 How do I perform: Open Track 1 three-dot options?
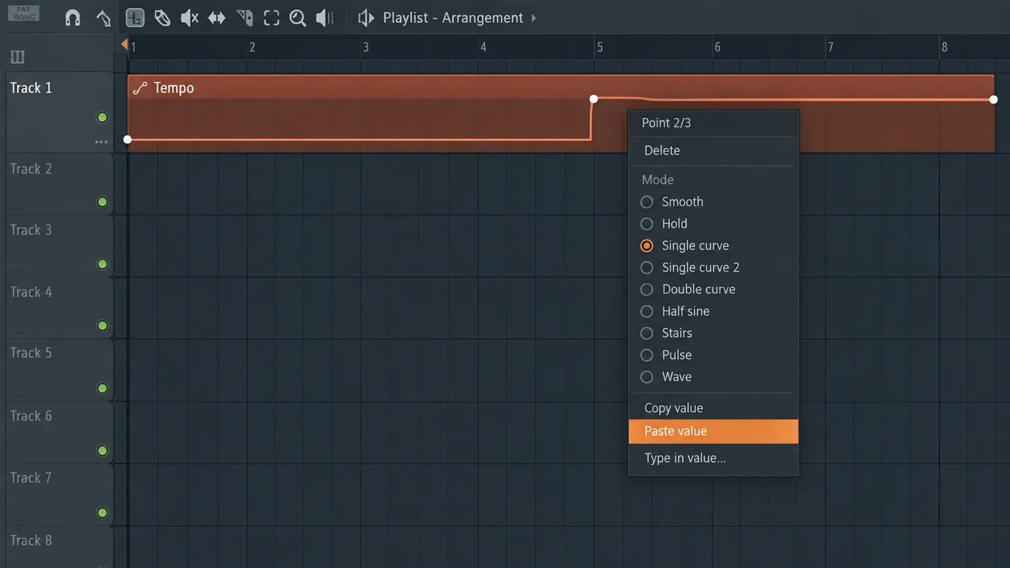(101, 142)
